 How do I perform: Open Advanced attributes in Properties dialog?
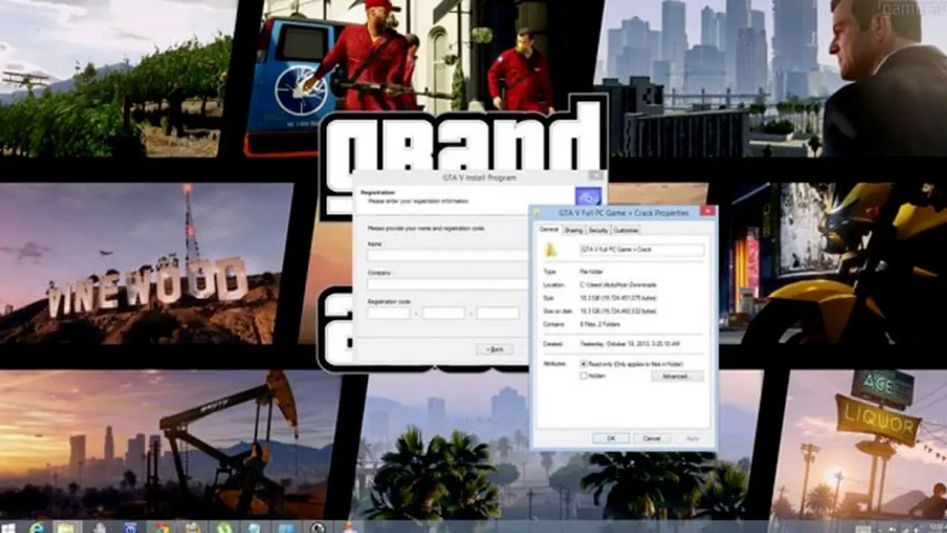click(677, 376)
